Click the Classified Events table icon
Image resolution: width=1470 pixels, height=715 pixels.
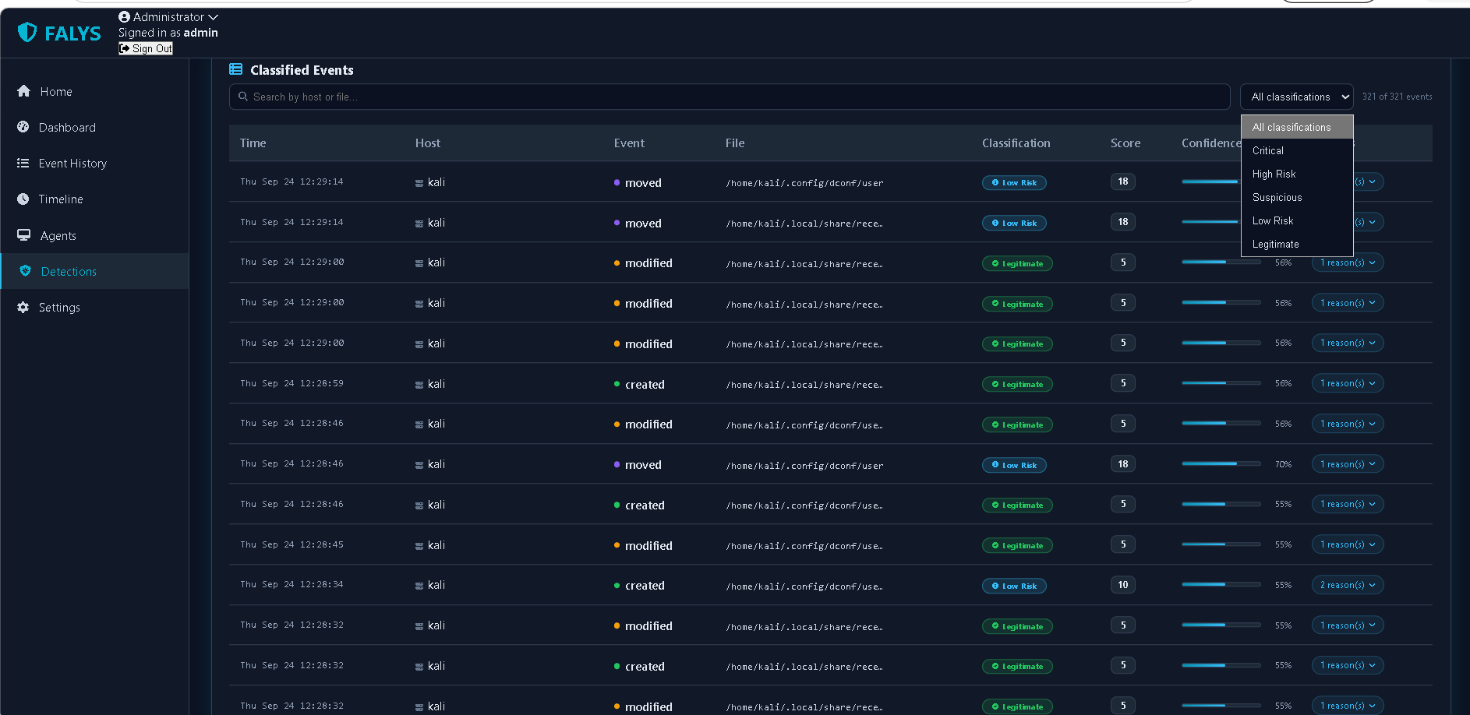236,69
